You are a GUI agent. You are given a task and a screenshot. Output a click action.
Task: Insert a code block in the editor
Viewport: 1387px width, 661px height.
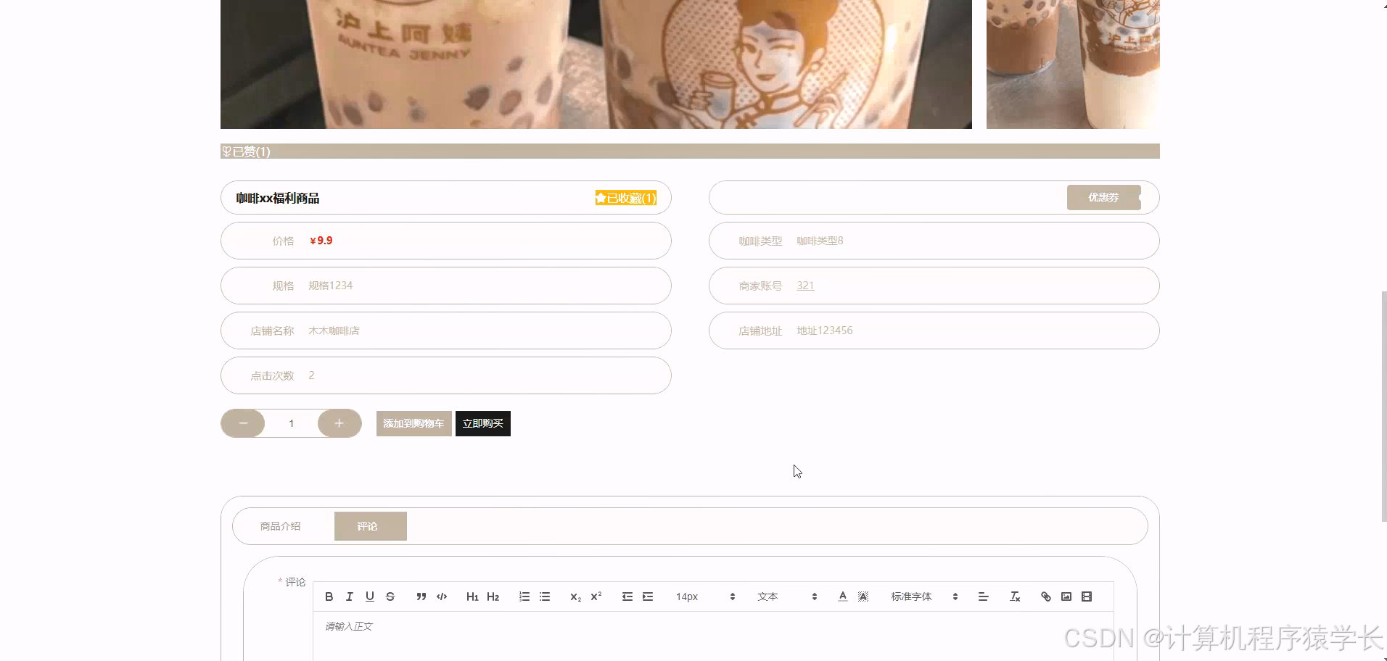pyautogui.click(x=441, y=596)
